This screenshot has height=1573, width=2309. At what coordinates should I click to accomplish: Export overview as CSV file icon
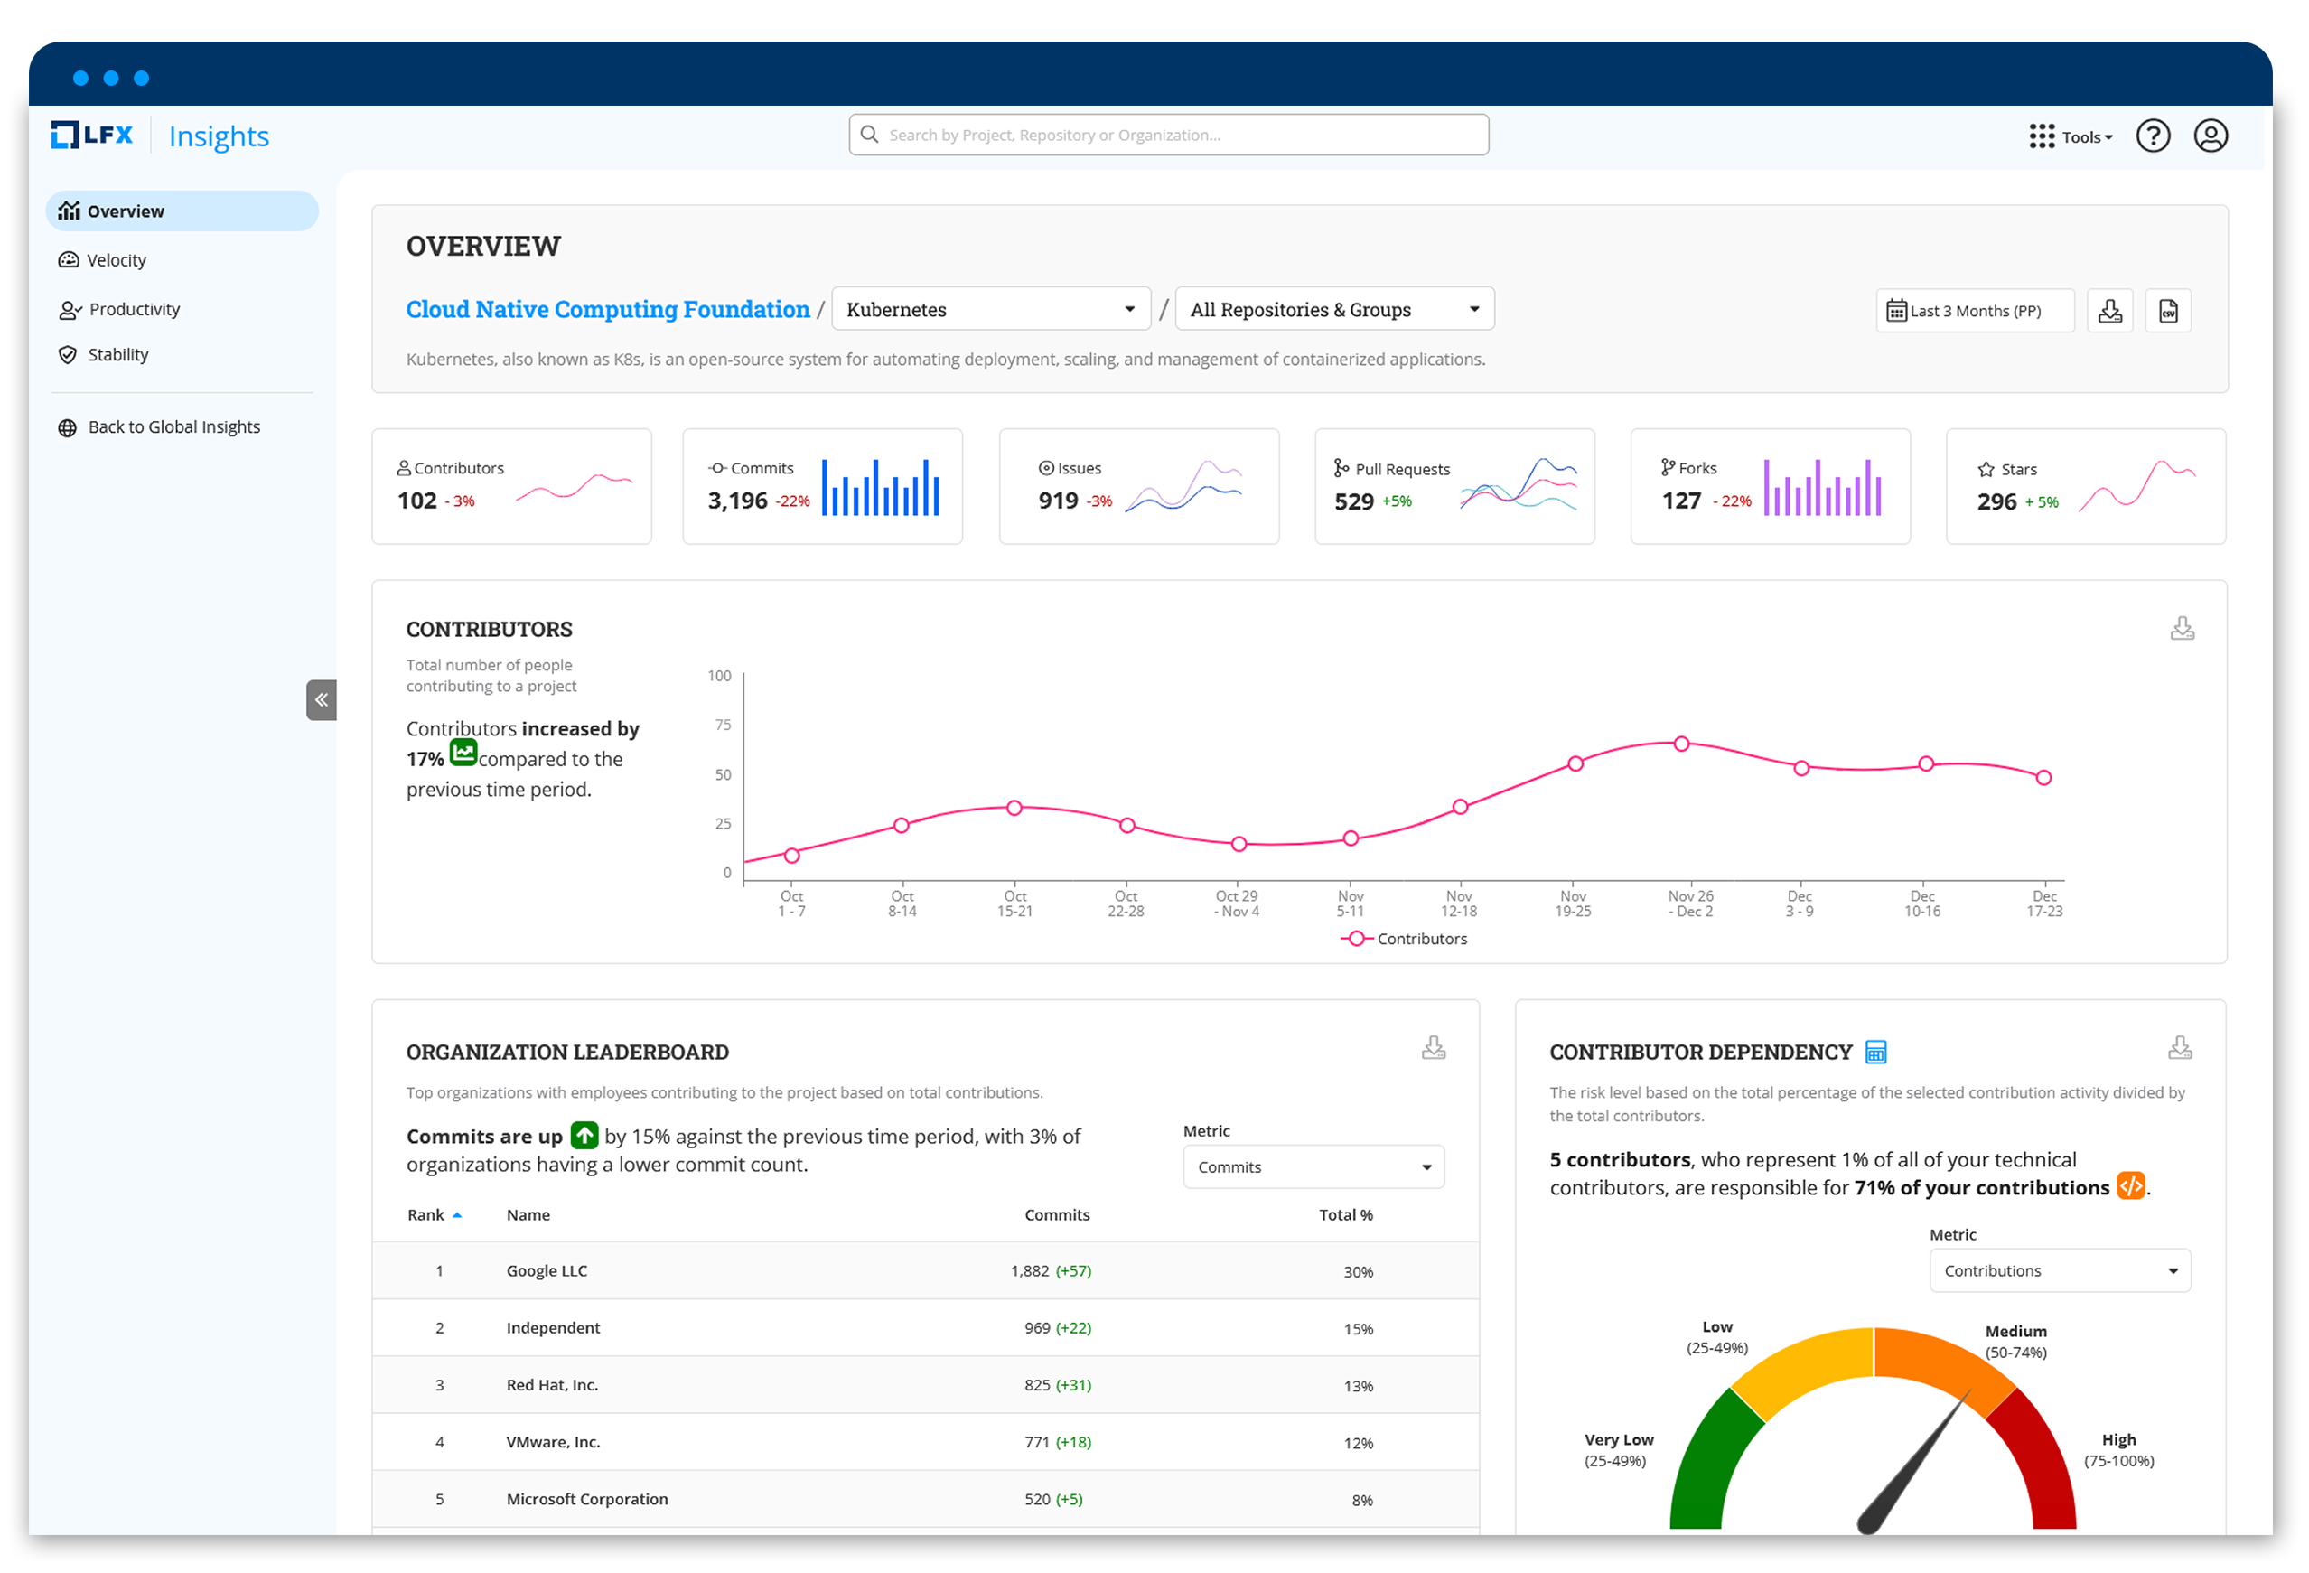(2167, 311)
